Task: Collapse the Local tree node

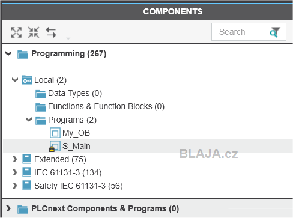Action: [15, 80]
